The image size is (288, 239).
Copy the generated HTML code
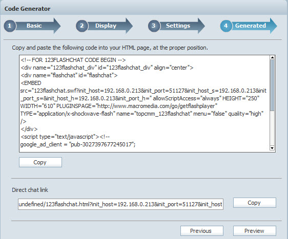pos(40,162)
